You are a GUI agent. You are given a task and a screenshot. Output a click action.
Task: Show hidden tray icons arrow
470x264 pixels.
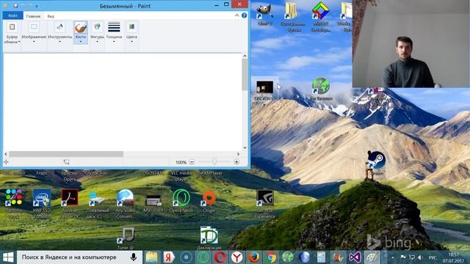click(393, 257)
